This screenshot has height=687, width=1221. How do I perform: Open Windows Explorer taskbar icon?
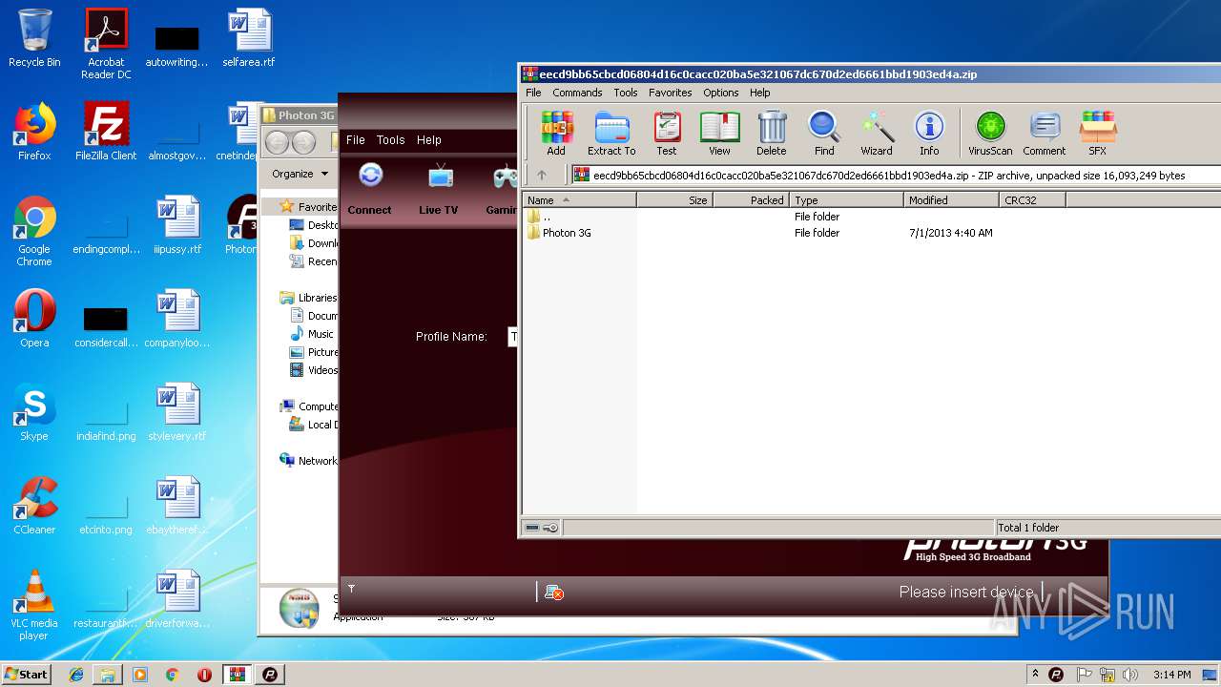tap(108, 675)
